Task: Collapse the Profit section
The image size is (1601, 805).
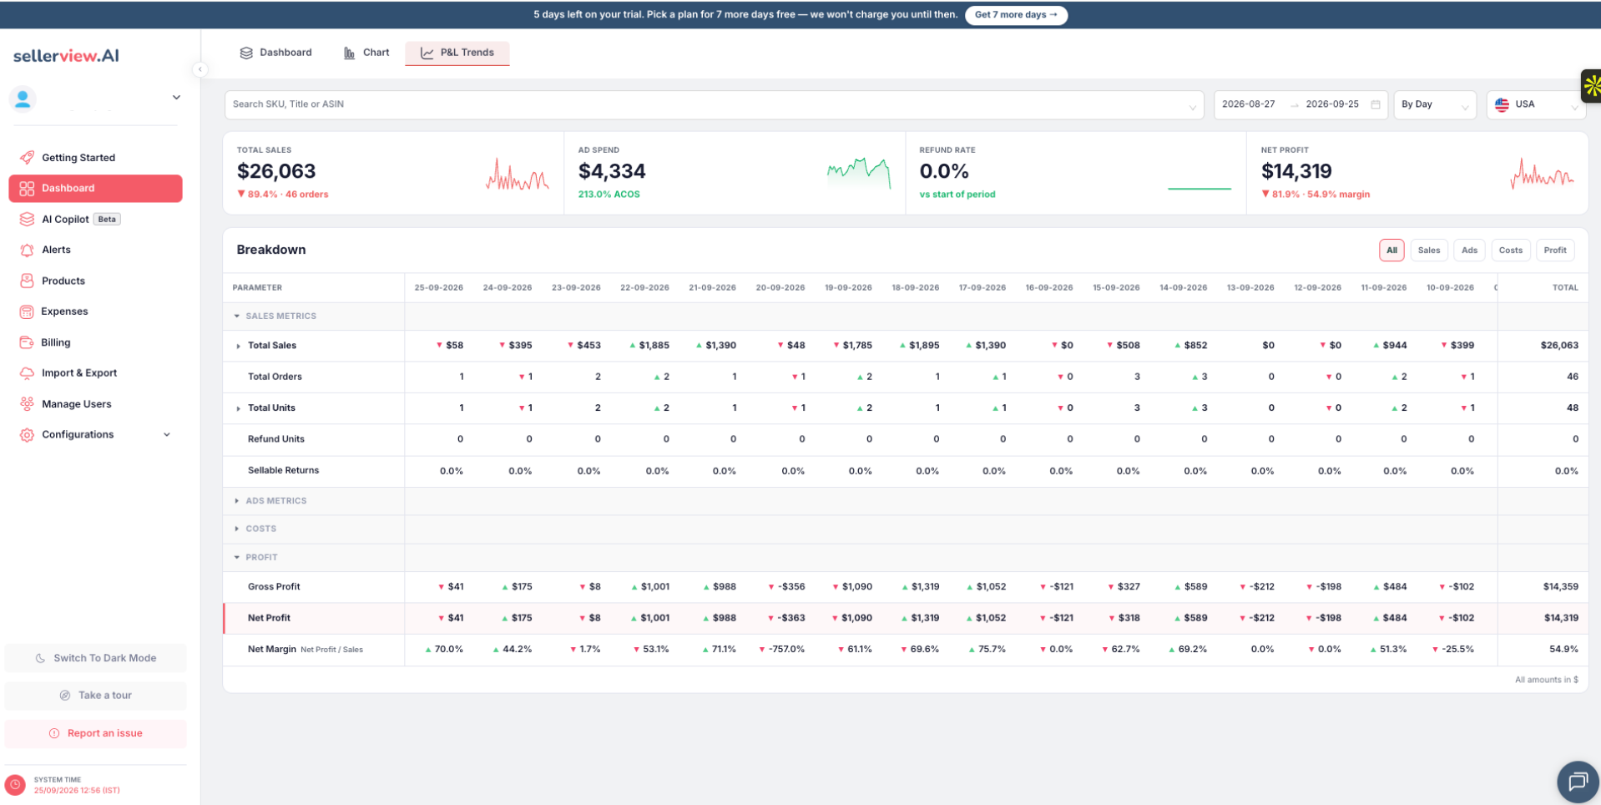Action: (x=237, y=557)
